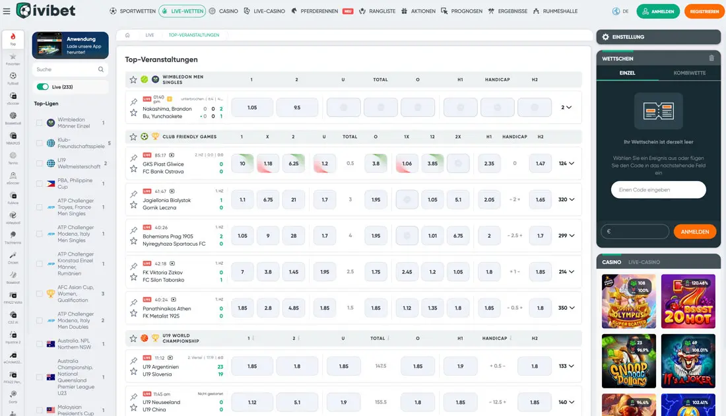Image resolution: width=726 pixels, height=416 pixels.
Task: Toggle the Live (233) switch
Action: [x=43, y=87]
